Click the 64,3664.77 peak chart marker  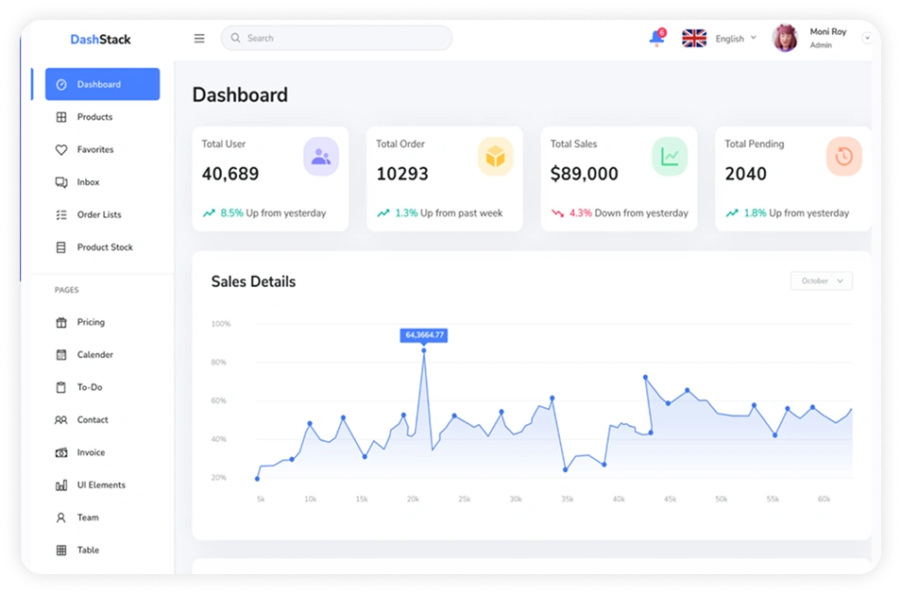click(423, 350)
